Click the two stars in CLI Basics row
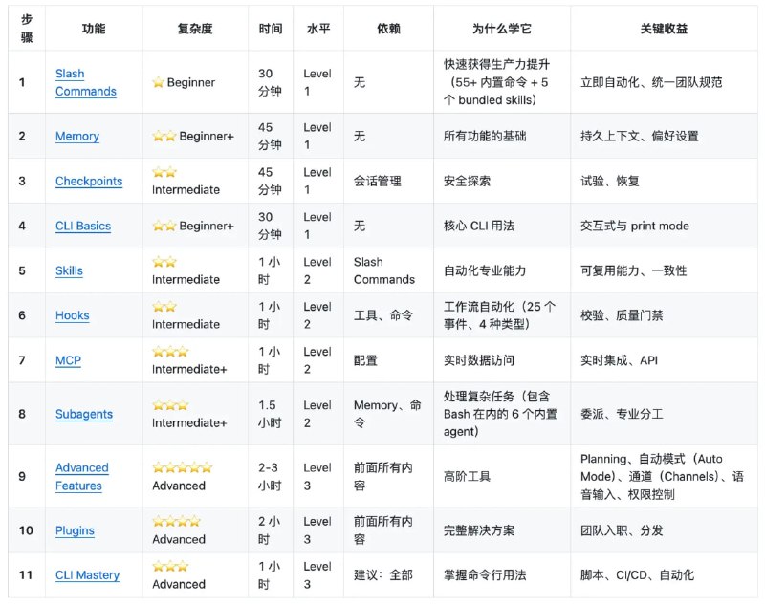The width and height of the screenshot is (765, 605). (x=164, y=226)
